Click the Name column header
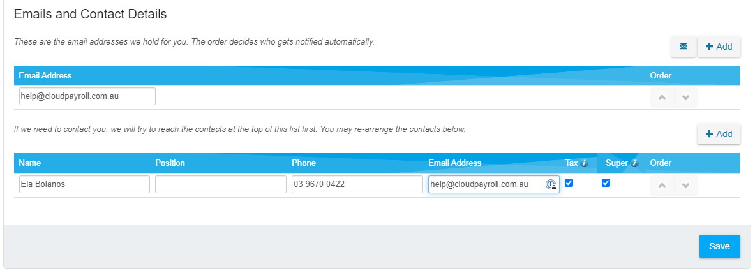755x273 pixels. pos(30,163)
